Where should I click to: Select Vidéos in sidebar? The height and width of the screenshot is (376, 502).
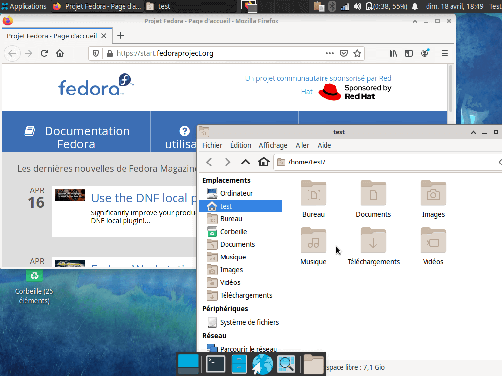[x=240, y=282]
